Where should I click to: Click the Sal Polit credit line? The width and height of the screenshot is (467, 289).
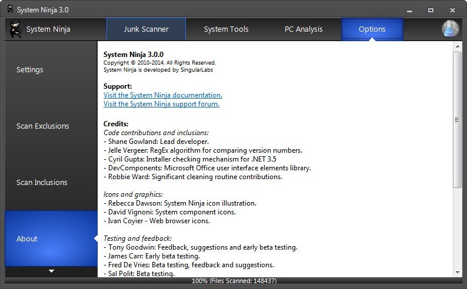click(139, 274)
